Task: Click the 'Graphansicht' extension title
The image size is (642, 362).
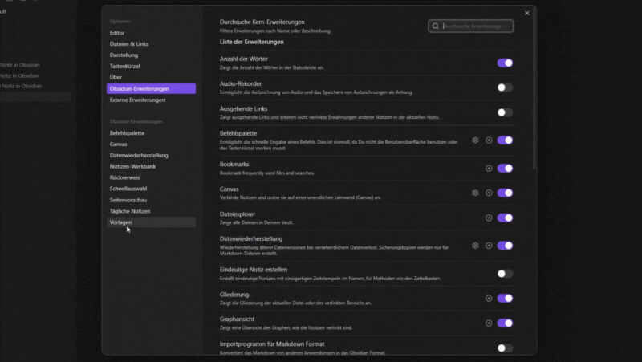Action: [x=237, y=319]
